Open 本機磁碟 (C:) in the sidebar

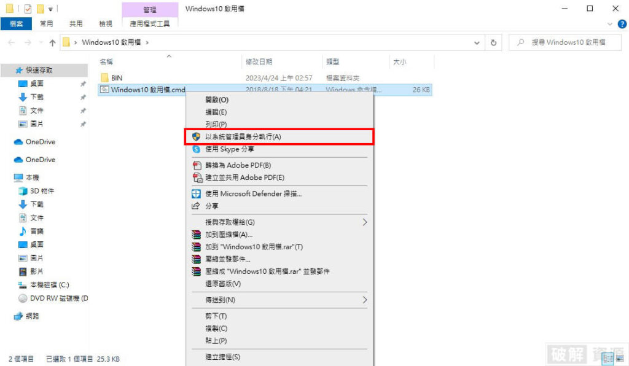tap(49, 285)
